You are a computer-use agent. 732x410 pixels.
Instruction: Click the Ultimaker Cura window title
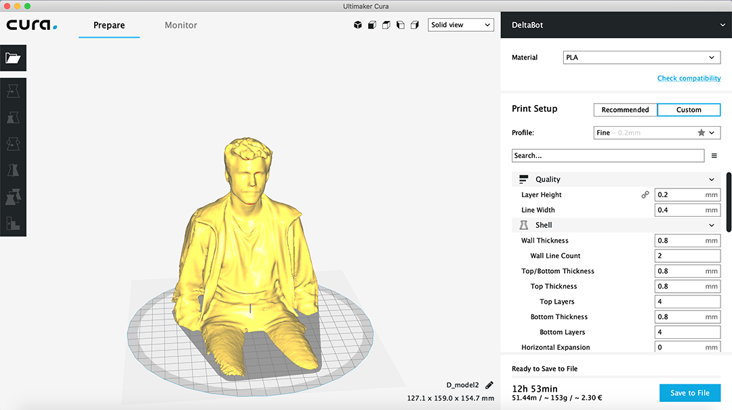(366, 6)
